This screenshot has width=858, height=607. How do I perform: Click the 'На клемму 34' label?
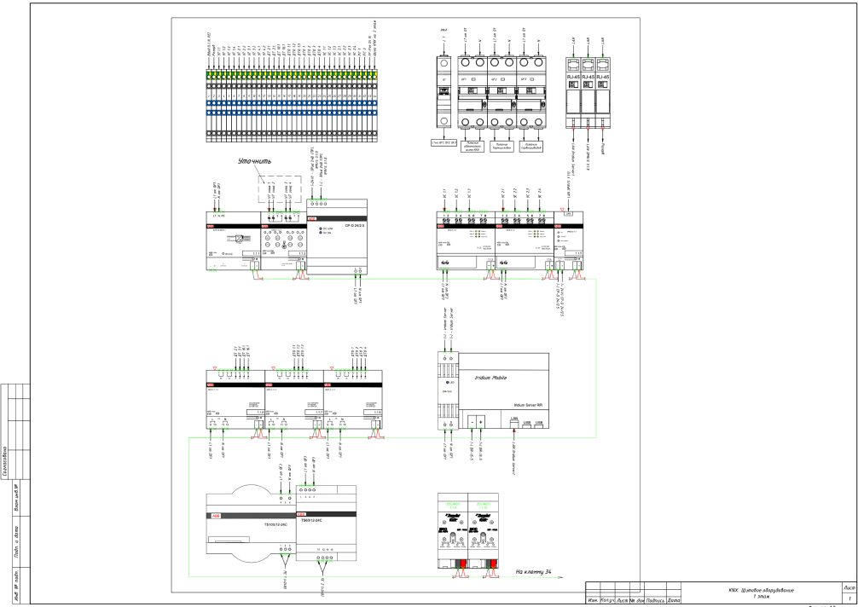point(540,574)
